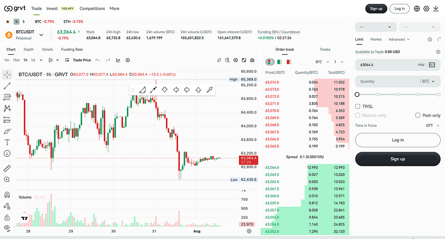The width and height of the screenshot is (445, 239).
Task: Click the download app icon
Action: coord(436,9)
